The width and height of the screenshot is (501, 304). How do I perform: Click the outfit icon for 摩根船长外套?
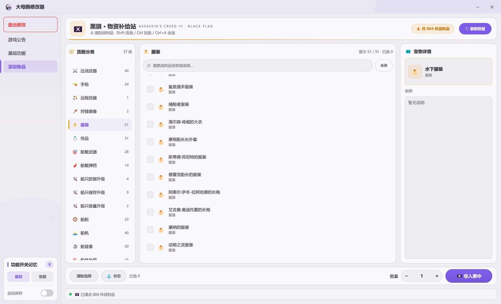coord(161,142)
